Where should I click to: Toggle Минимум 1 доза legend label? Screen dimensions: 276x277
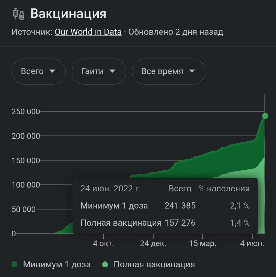click(x=57, y=264)
